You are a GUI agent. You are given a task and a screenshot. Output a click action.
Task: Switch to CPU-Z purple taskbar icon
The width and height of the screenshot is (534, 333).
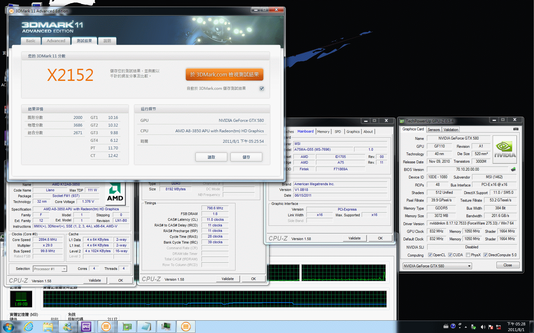tap(86, 327)
